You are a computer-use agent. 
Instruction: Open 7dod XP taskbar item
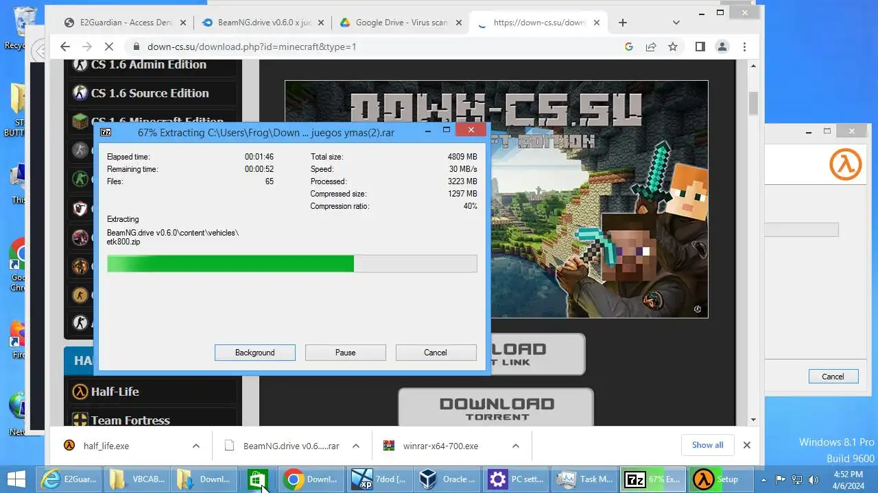tap(380, 479)
